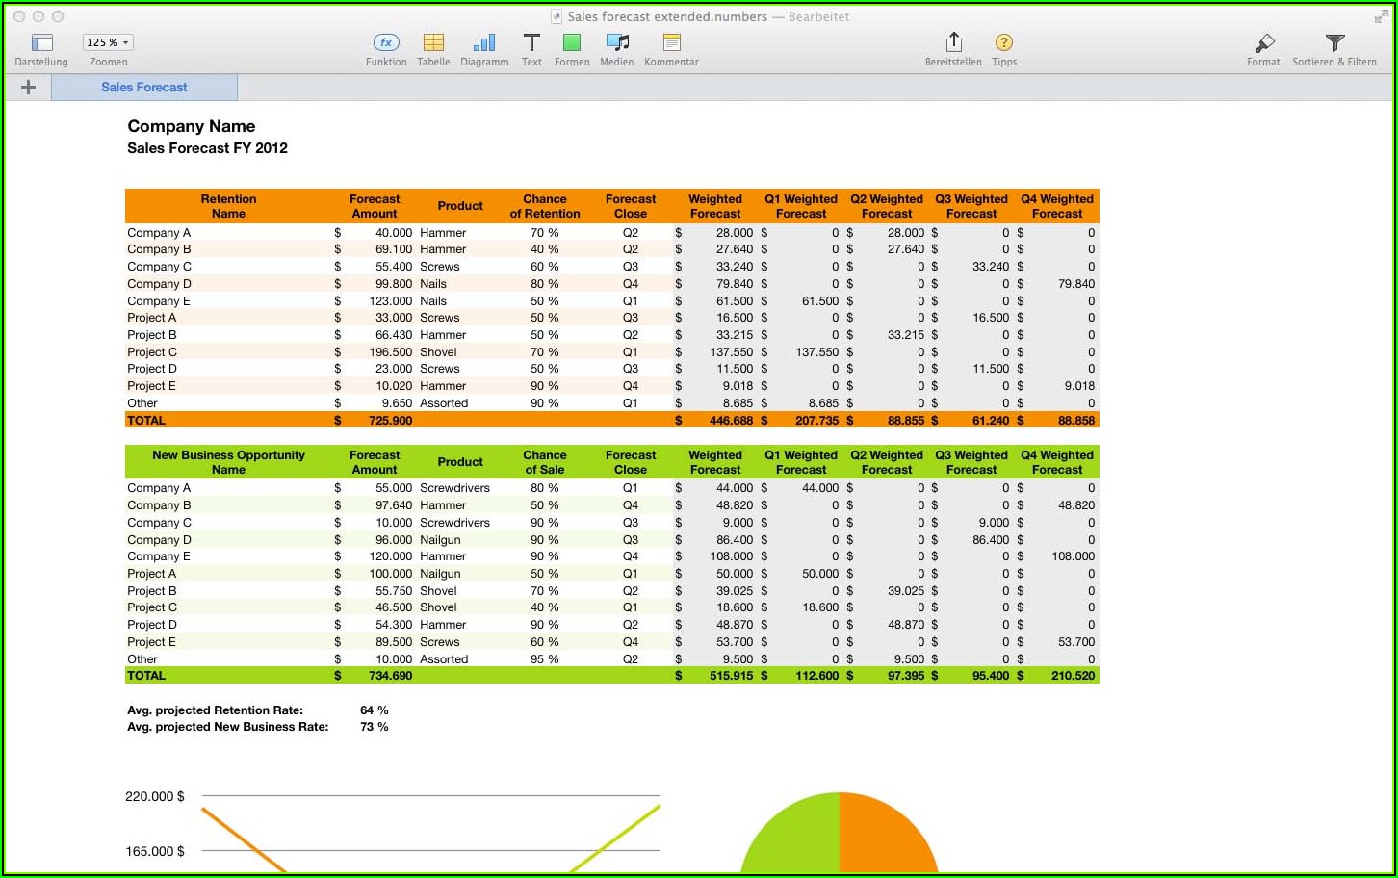The image size is (1398, 878).
Task: Select the orange TOTAL cell of Retention table
Action: pos(146,421)
